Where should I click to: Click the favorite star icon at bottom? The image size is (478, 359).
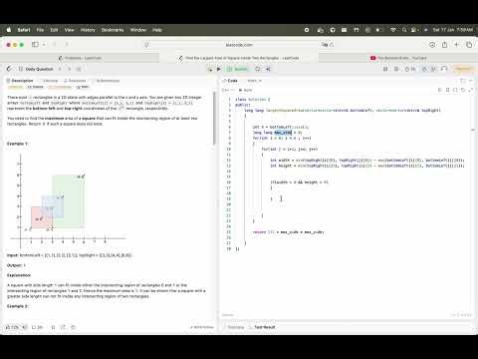coord(53,327)
